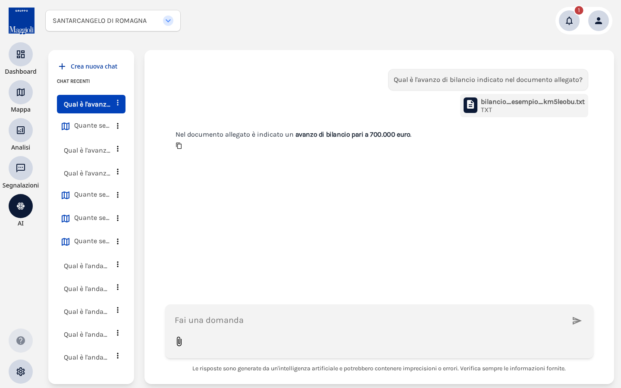Image resolution: width=621 pixels, height=388 pixels.
Task: Open the Mappa map view
Action: [21, 92]
